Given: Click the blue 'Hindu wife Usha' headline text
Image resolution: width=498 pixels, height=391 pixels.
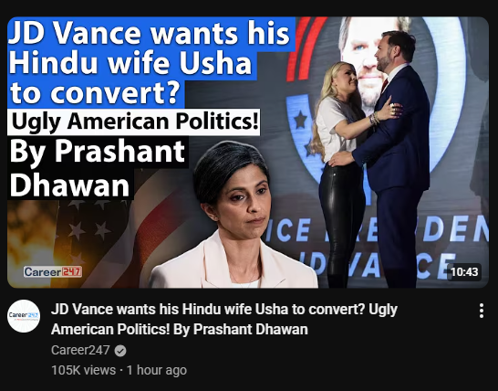Looking at the screenshot, I should click(130, 62).
